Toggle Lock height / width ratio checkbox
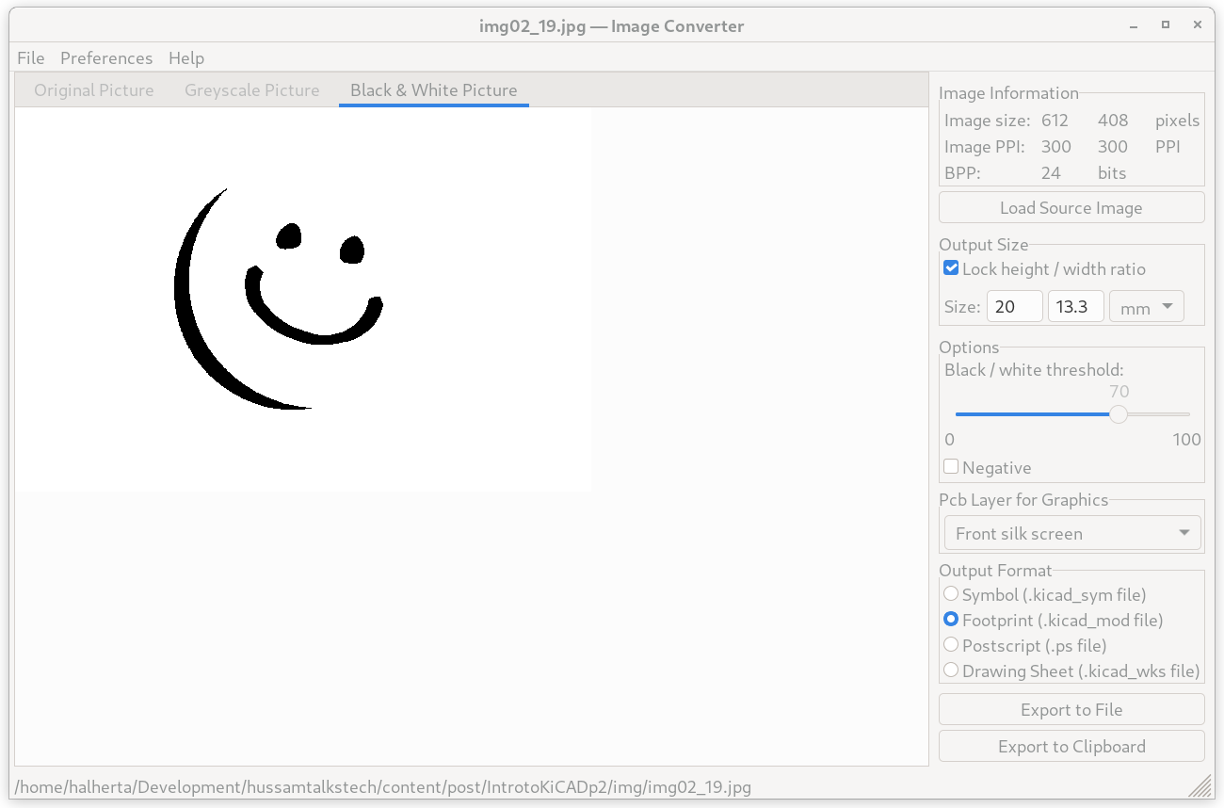The image size is (1224, 808). [951, 268]
